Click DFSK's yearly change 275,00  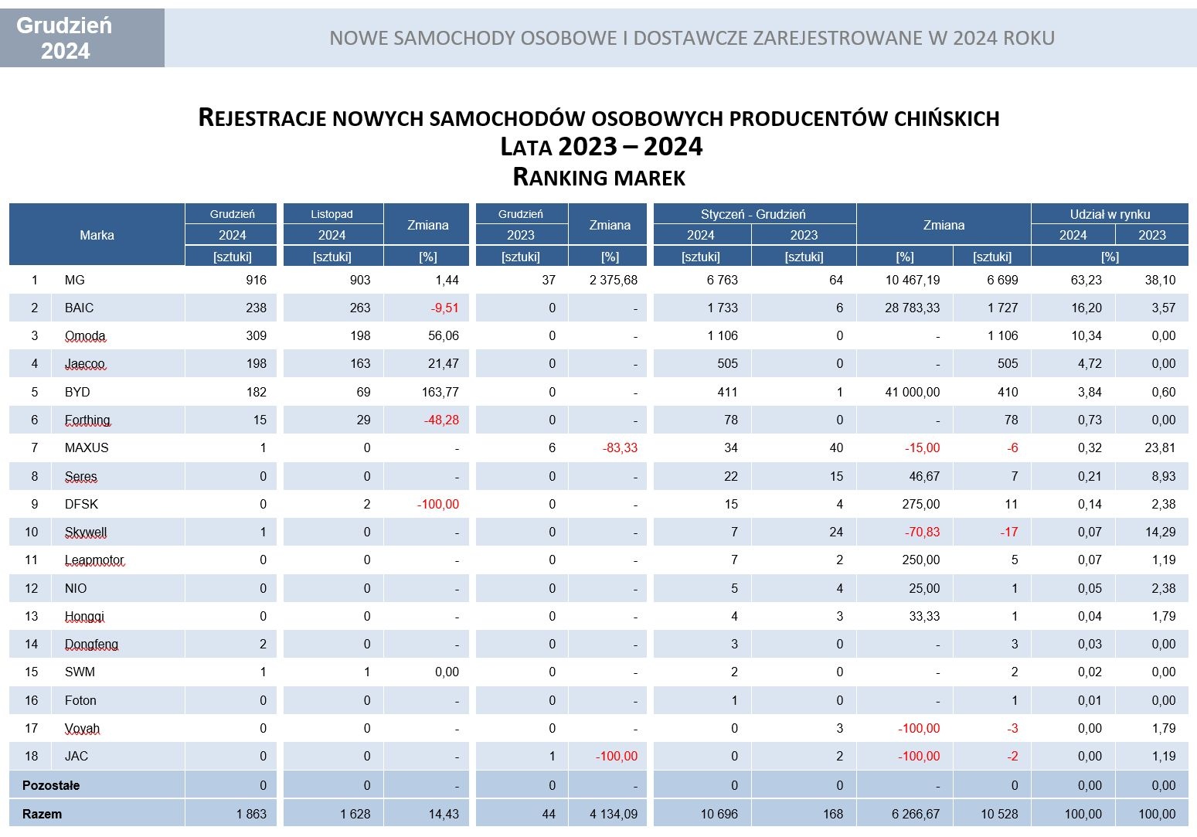pos(921,504)
